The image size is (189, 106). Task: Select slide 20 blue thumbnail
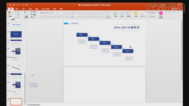(x=16, y=34)
